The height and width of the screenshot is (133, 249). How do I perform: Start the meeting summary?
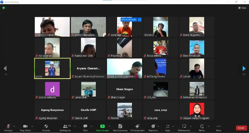(120, 127)
